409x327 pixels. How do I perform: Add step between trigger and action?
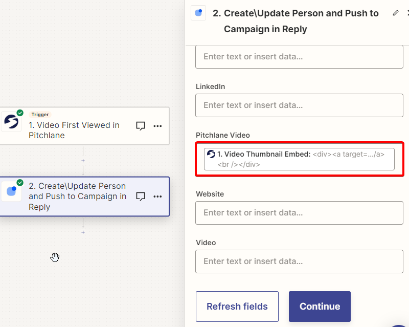pos(83,161)
